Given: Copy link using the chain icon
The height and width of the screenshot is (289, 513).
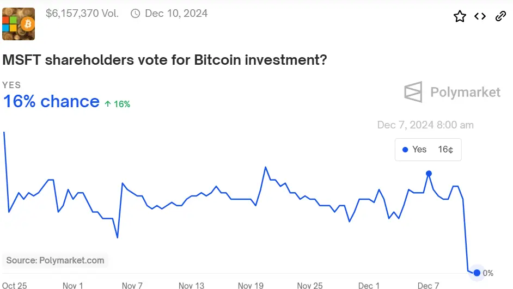Looking at the screenshot, I should coord(500,16).
